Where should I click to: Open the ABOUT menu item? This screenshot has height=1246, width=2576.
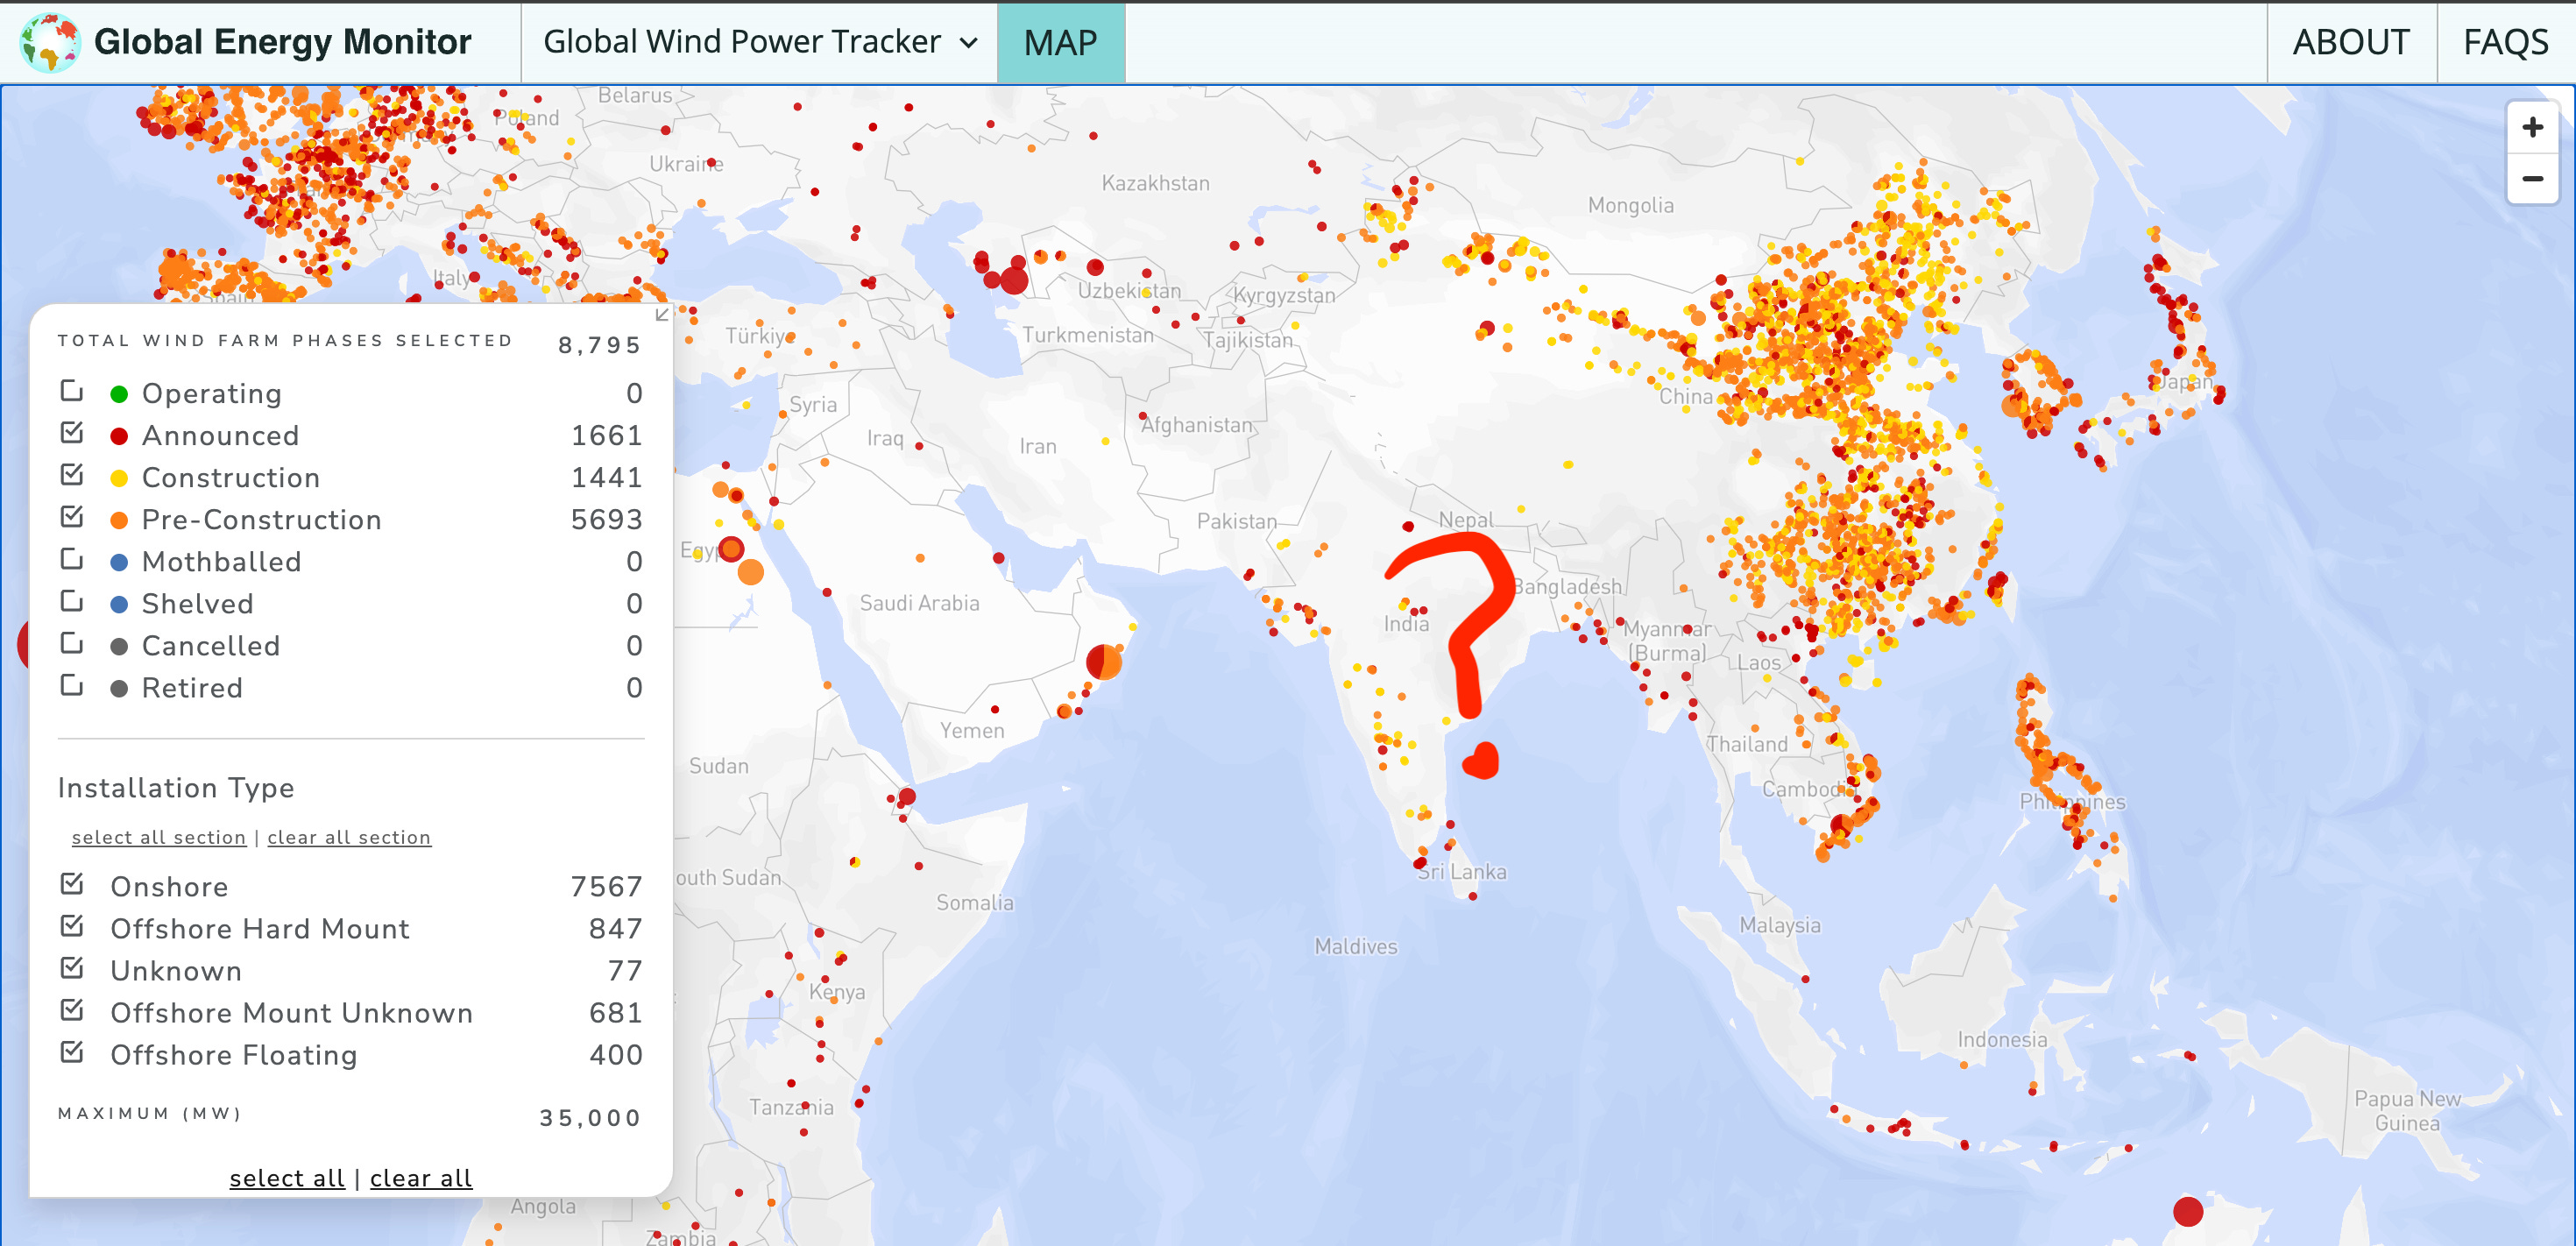click(x=2350, y=42)
